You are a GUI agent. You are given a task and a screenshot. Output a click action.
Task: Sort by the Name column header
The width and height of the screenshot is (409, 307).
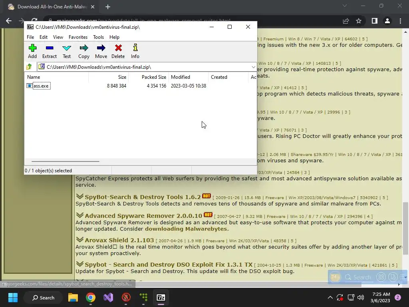pos(57,77)
